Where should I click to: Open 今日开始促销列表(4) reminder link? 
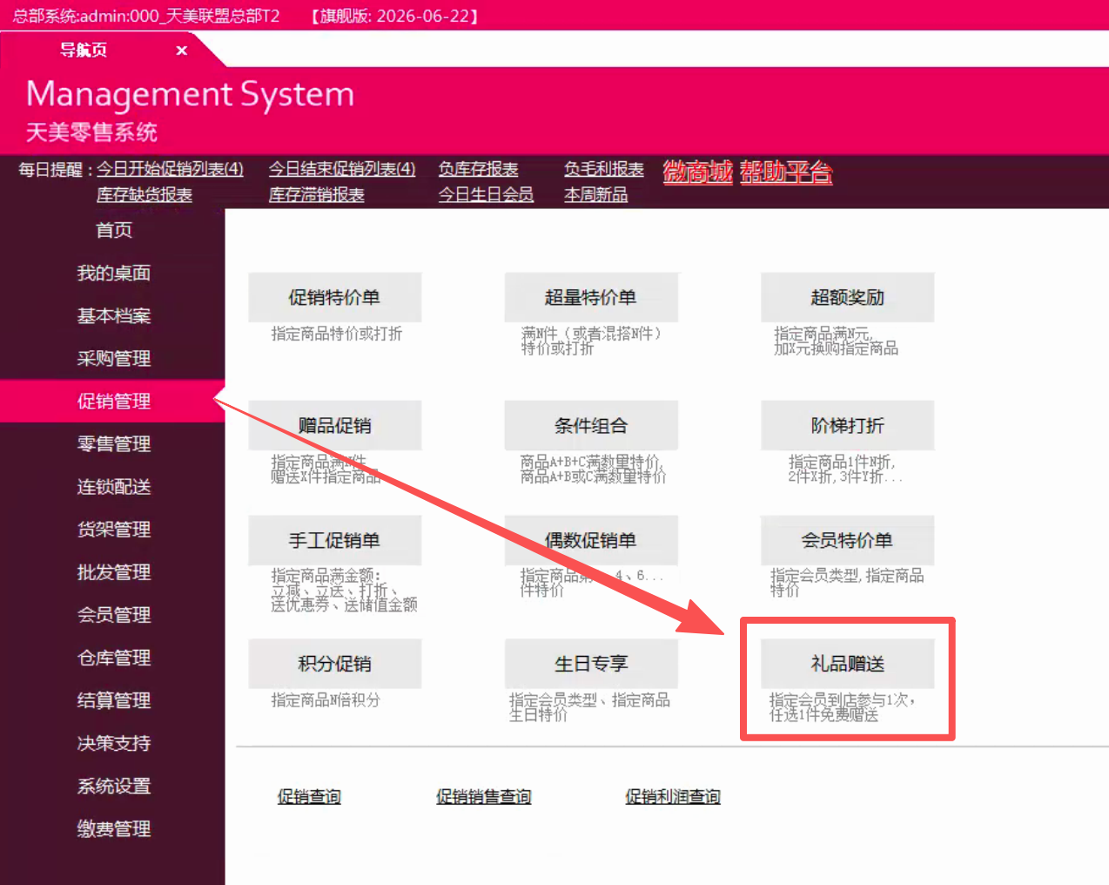[170, 169]
